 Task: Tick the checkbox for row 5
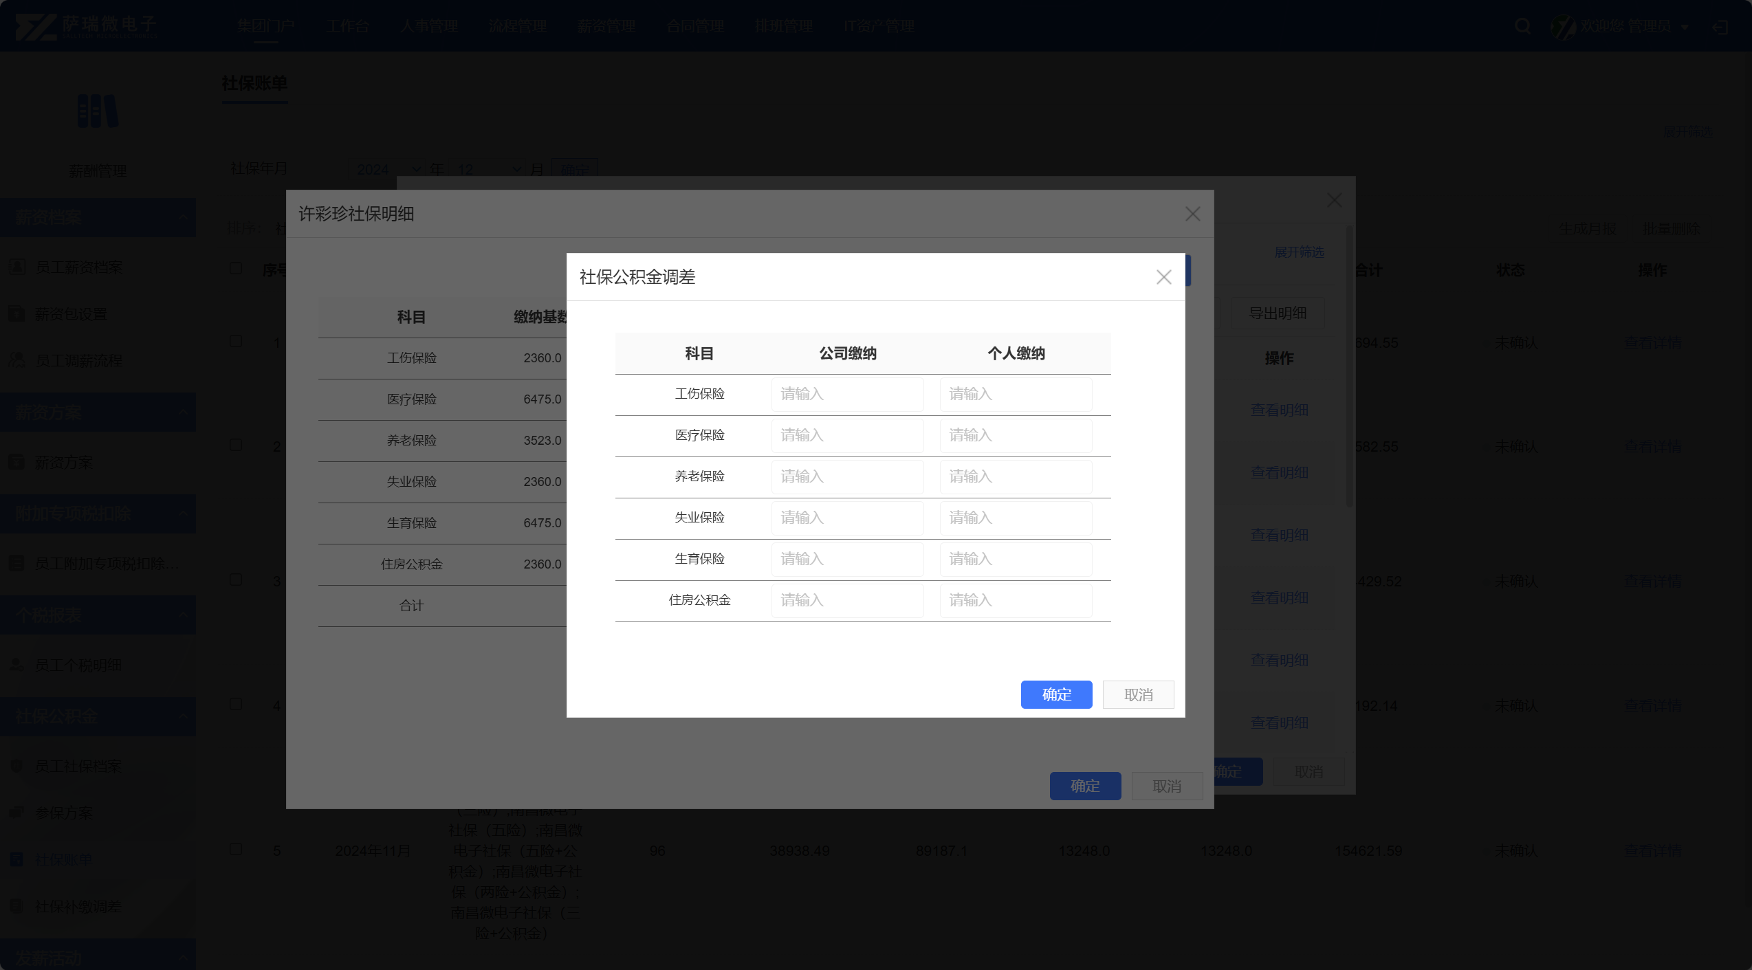pyautogui.click(x=236, y=850)
